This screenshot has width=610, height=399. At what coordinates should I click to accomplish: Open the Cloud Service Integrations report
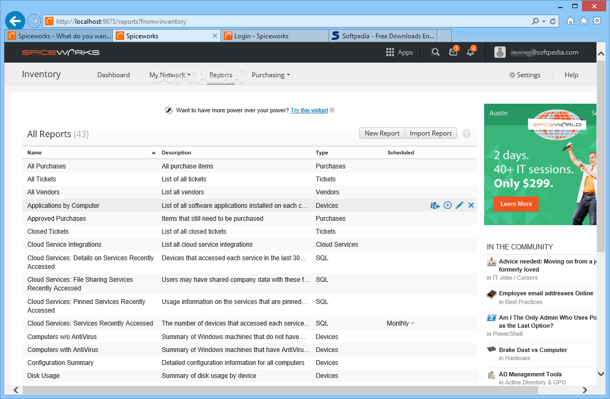pyautogui.click(x=64, y=244)
